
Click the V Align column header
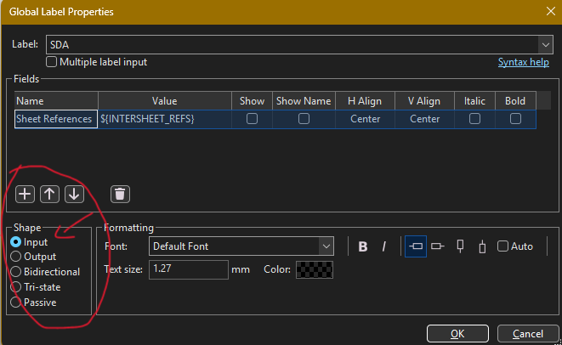[424, 101]
